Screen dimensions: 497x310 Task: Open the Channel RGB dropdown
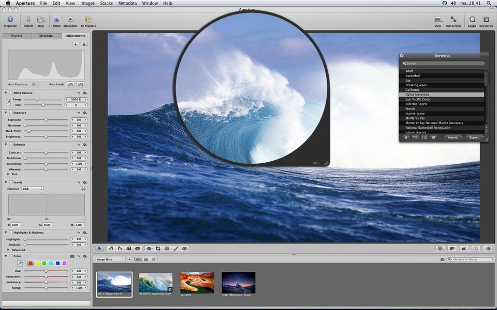(x=33, y=189)
